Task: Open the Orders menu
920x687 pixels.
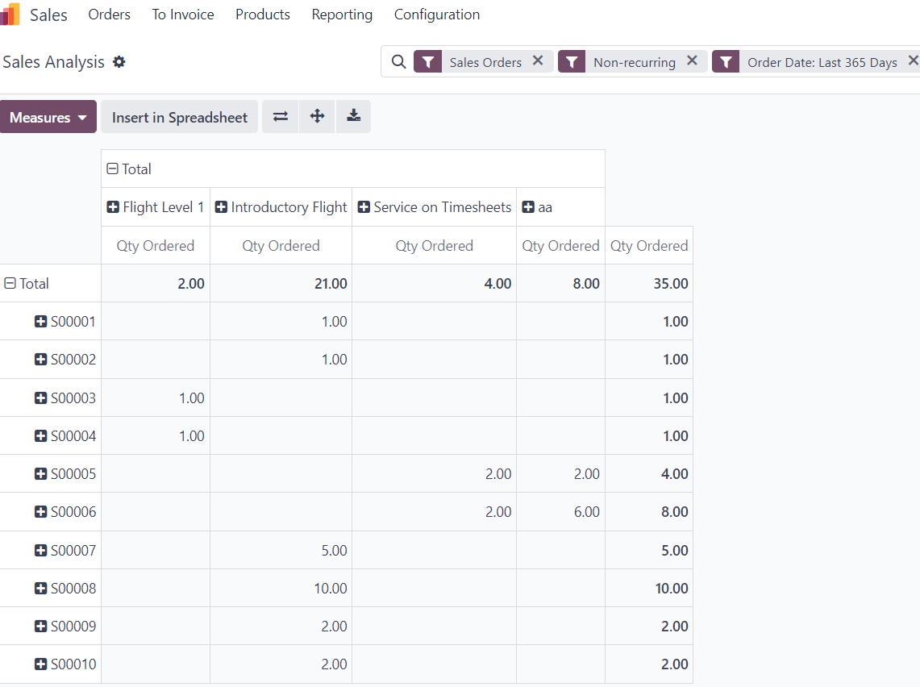Action: click(x=109, y=14)
